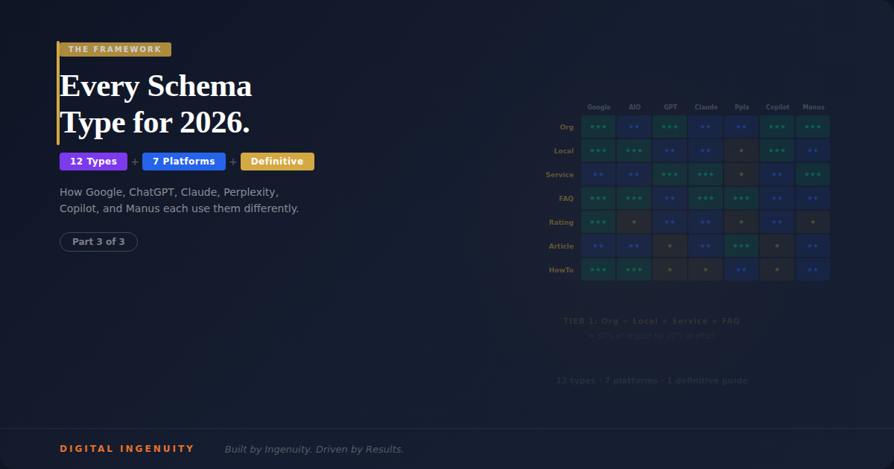The width and height of the screenshot is (894, 469).
Task: Select THE FRAMEWORK label tag
Action: [x=115, y=50]
